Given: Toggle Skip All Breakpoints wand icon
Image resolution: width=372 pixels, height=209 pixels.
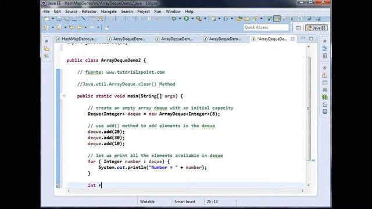Looking at the screenshot, I should [83, 19].
